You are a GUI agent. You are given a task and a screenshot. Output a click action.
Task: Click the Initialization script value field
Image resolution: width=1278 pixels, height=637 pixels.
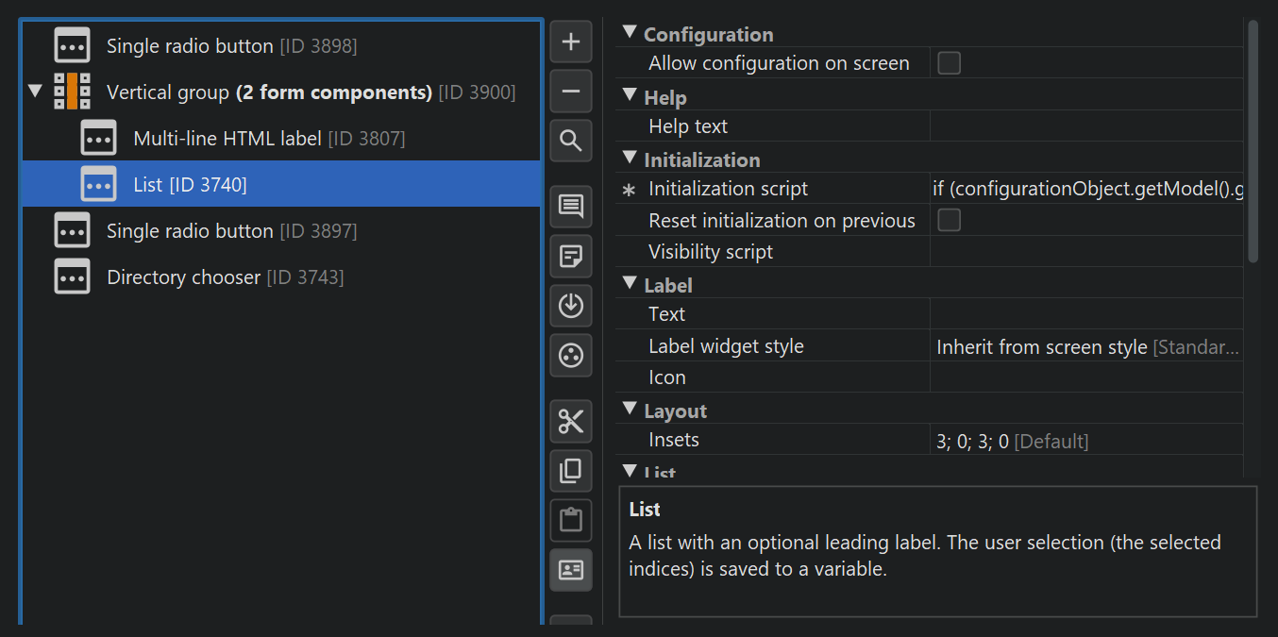tap(1086, 189)
